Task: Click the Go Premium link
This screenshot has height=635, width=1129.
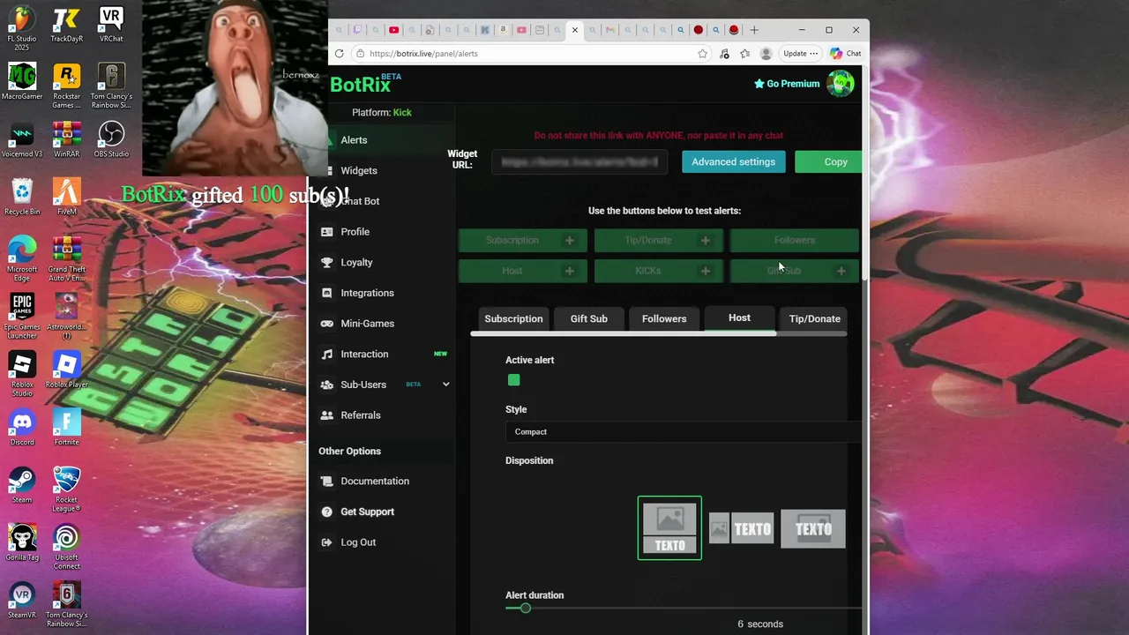Action: tap(786, 84)
